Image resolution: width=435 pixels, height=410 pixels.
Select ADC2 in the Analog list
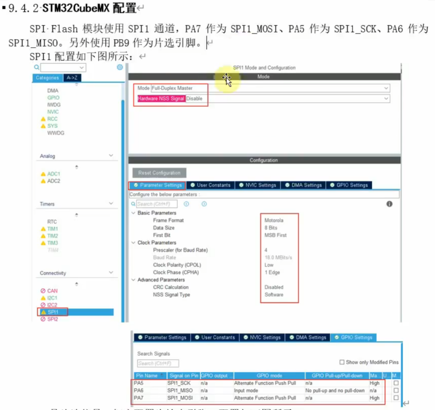53,181
